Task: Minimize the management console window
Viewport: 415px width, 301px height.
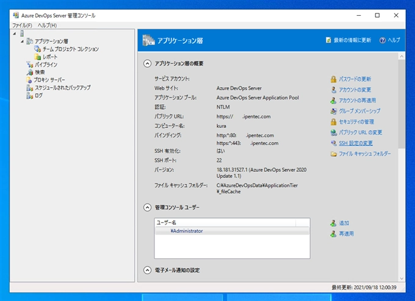Action: coord(359,15)
